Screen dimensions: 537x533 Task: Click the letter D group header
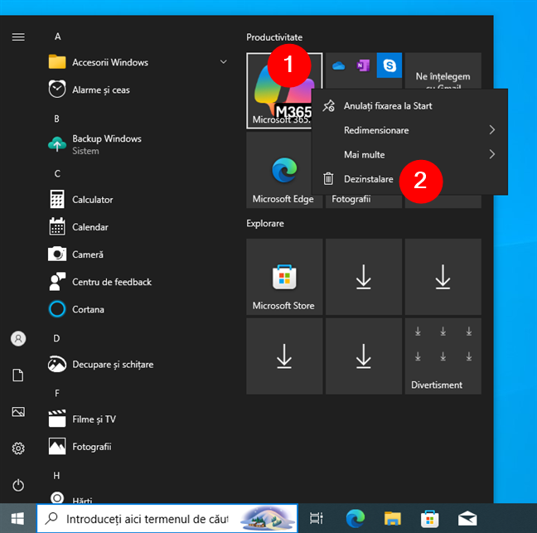57,338
